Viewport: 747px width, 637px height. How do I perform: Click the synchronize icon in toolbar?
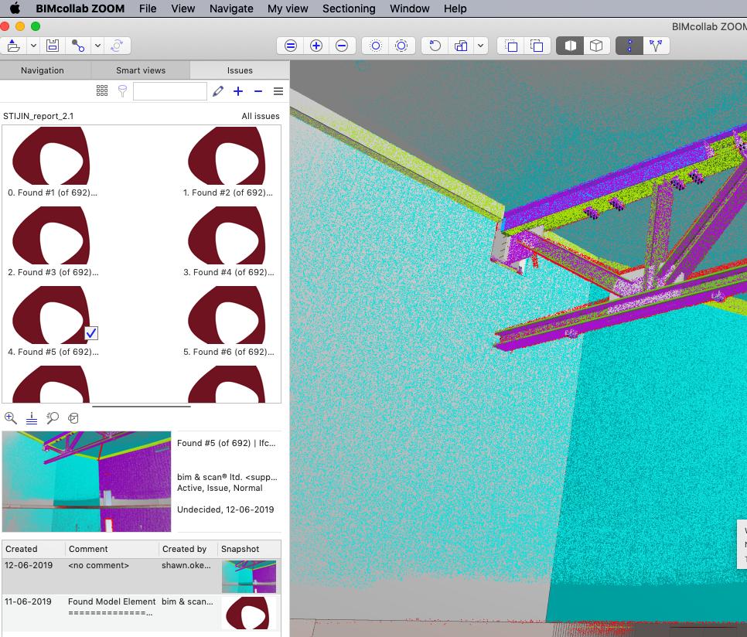[117, 46]
